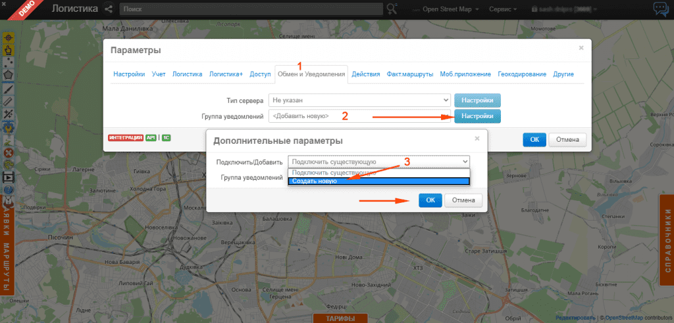Select the hand pointer tool
674x323 pixels.
coord(8,51)
